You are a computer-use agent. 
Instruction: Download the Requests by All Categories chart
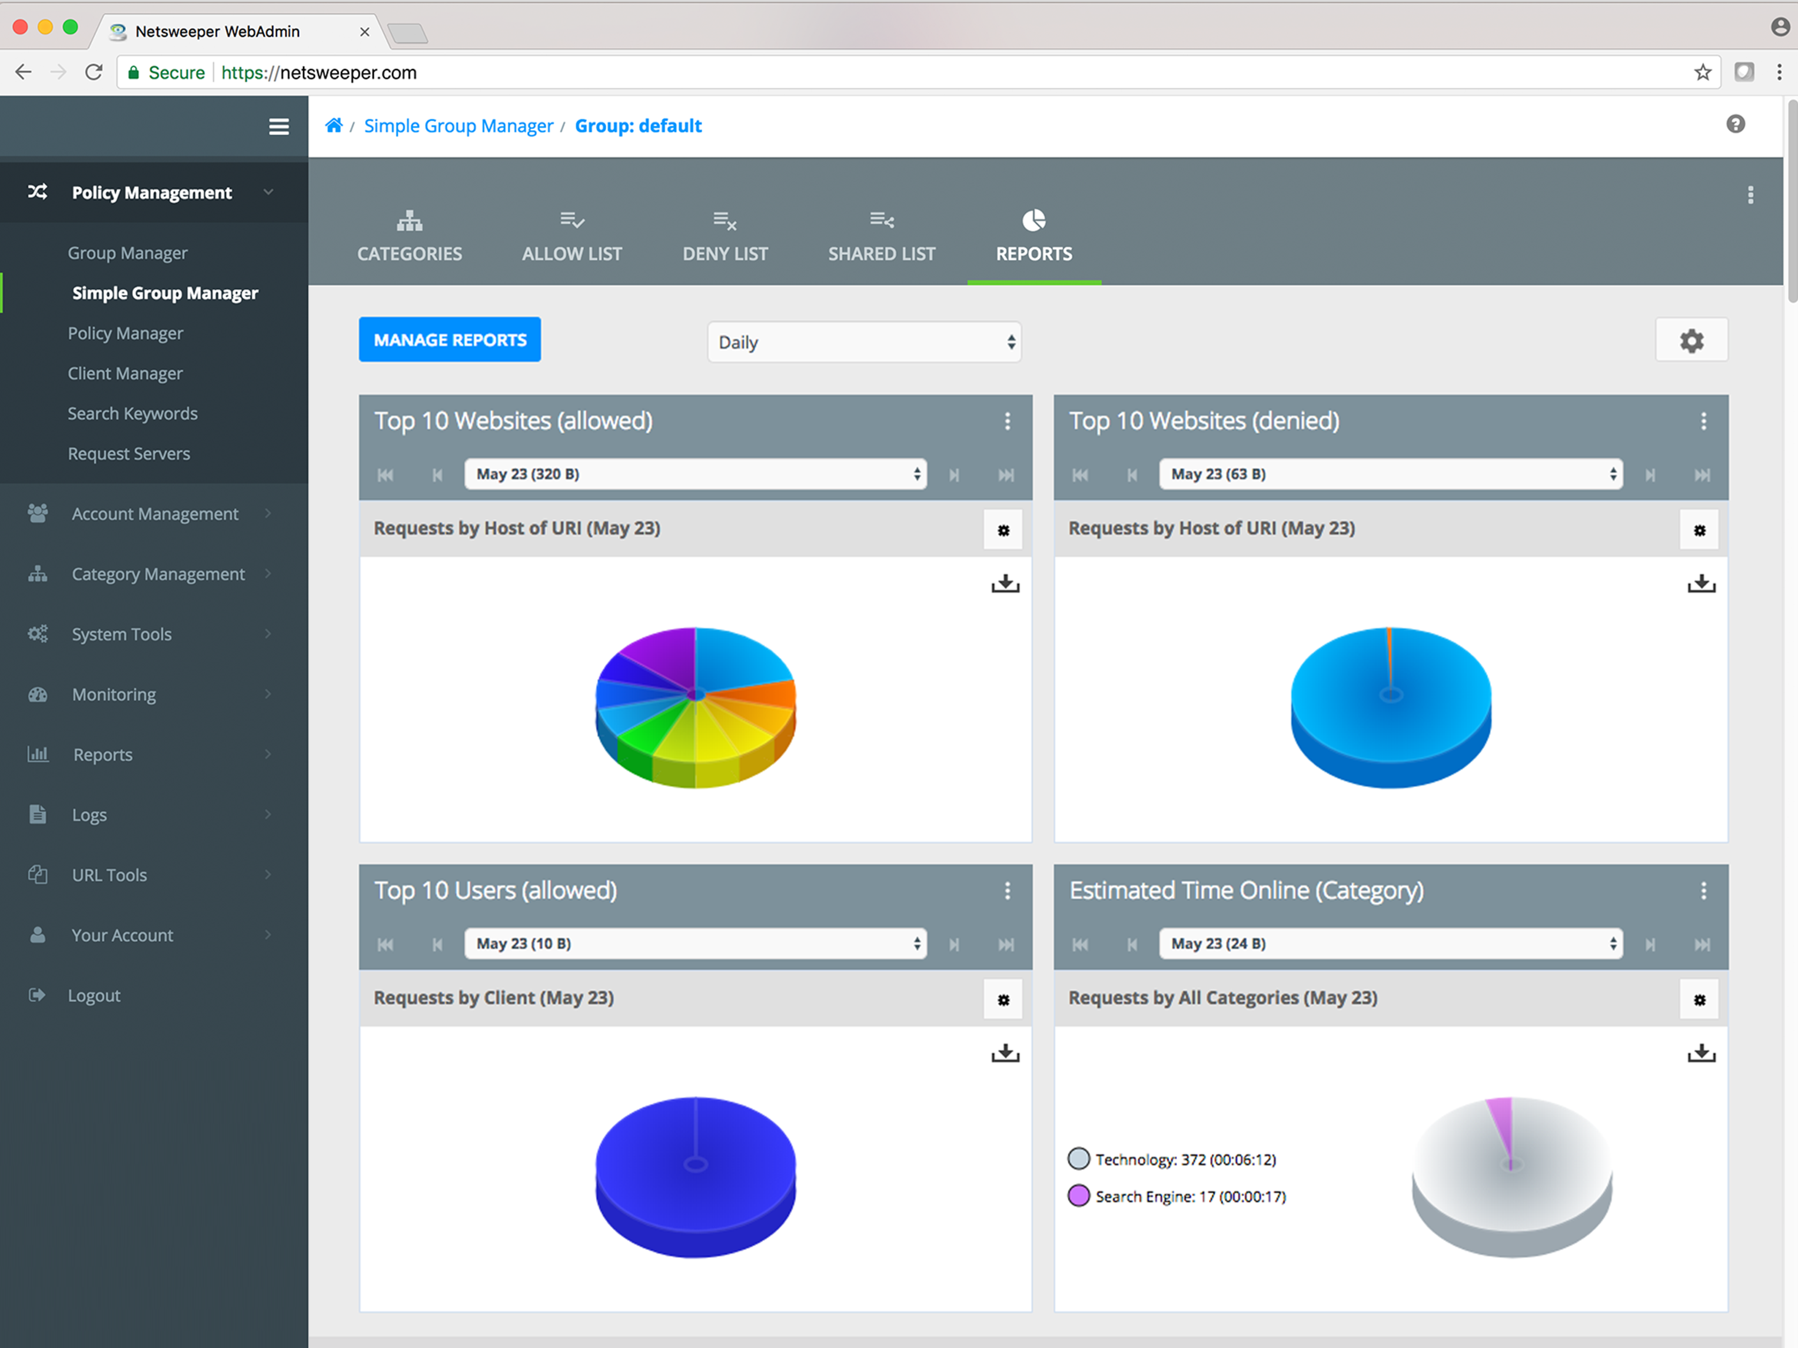(1700, 1054)
